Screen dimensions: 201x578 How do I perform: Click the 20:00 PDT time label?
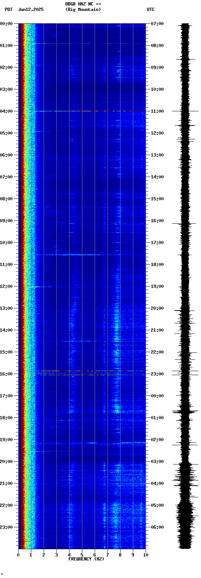6,462
